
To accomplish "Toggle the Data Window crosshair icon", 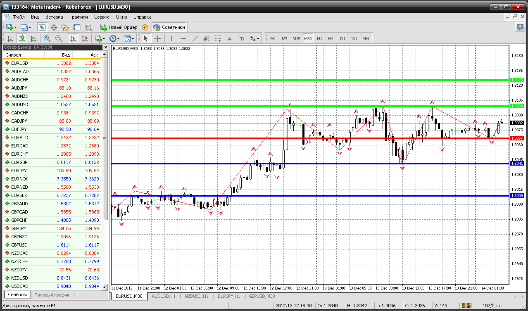I will point(54,27).
